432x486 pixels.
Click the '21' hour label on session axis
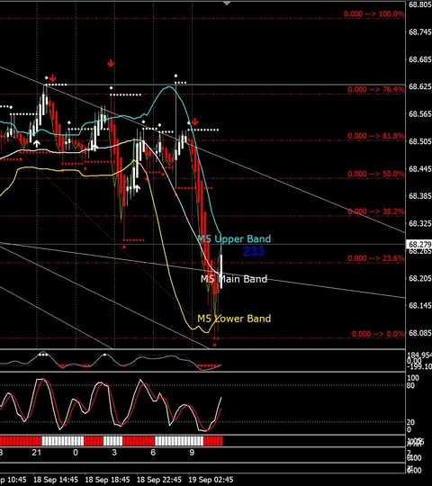click(x=37, y=453)
